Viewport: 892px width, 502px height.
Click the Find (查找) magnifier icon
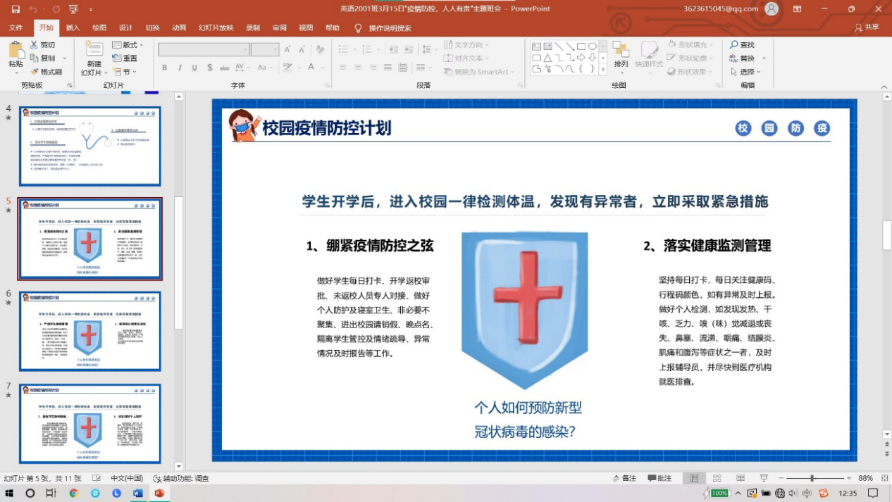734,45
